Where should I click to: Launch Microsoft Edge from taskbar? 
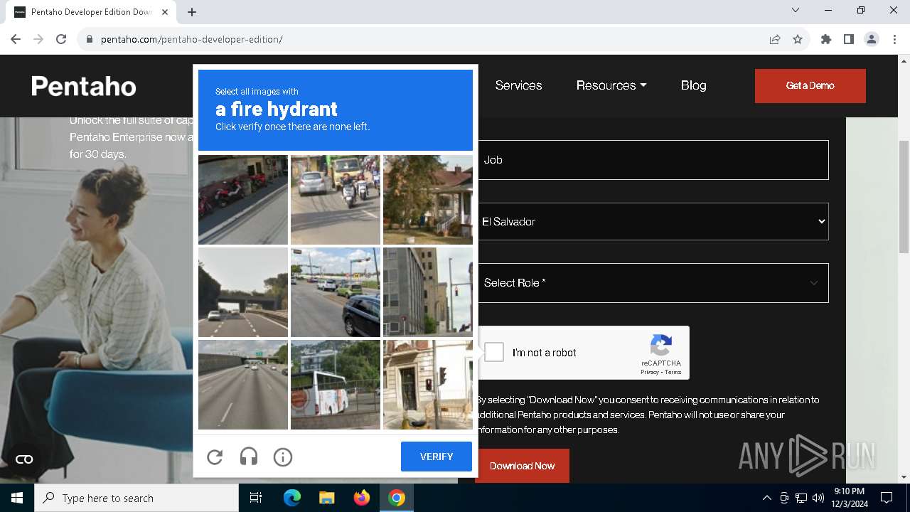point(292,498)
